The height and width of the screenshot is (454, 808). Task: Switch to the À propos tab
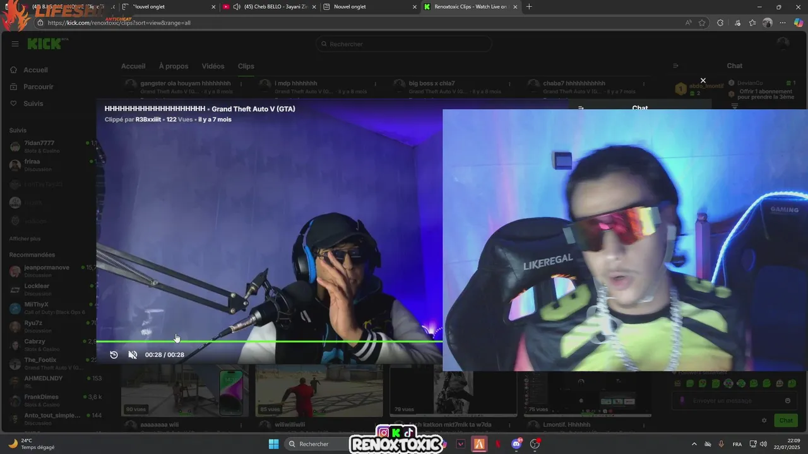[174, 66]
